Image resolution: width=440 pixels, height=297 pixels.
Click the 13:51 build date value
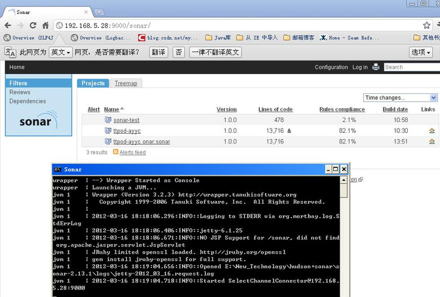pos(401,141)
